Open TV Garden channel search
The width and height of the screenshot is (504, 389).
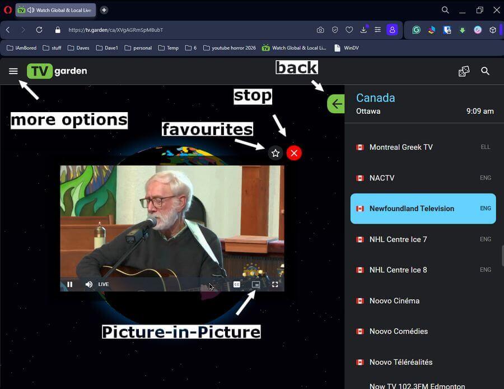click(x=486, y=71)
